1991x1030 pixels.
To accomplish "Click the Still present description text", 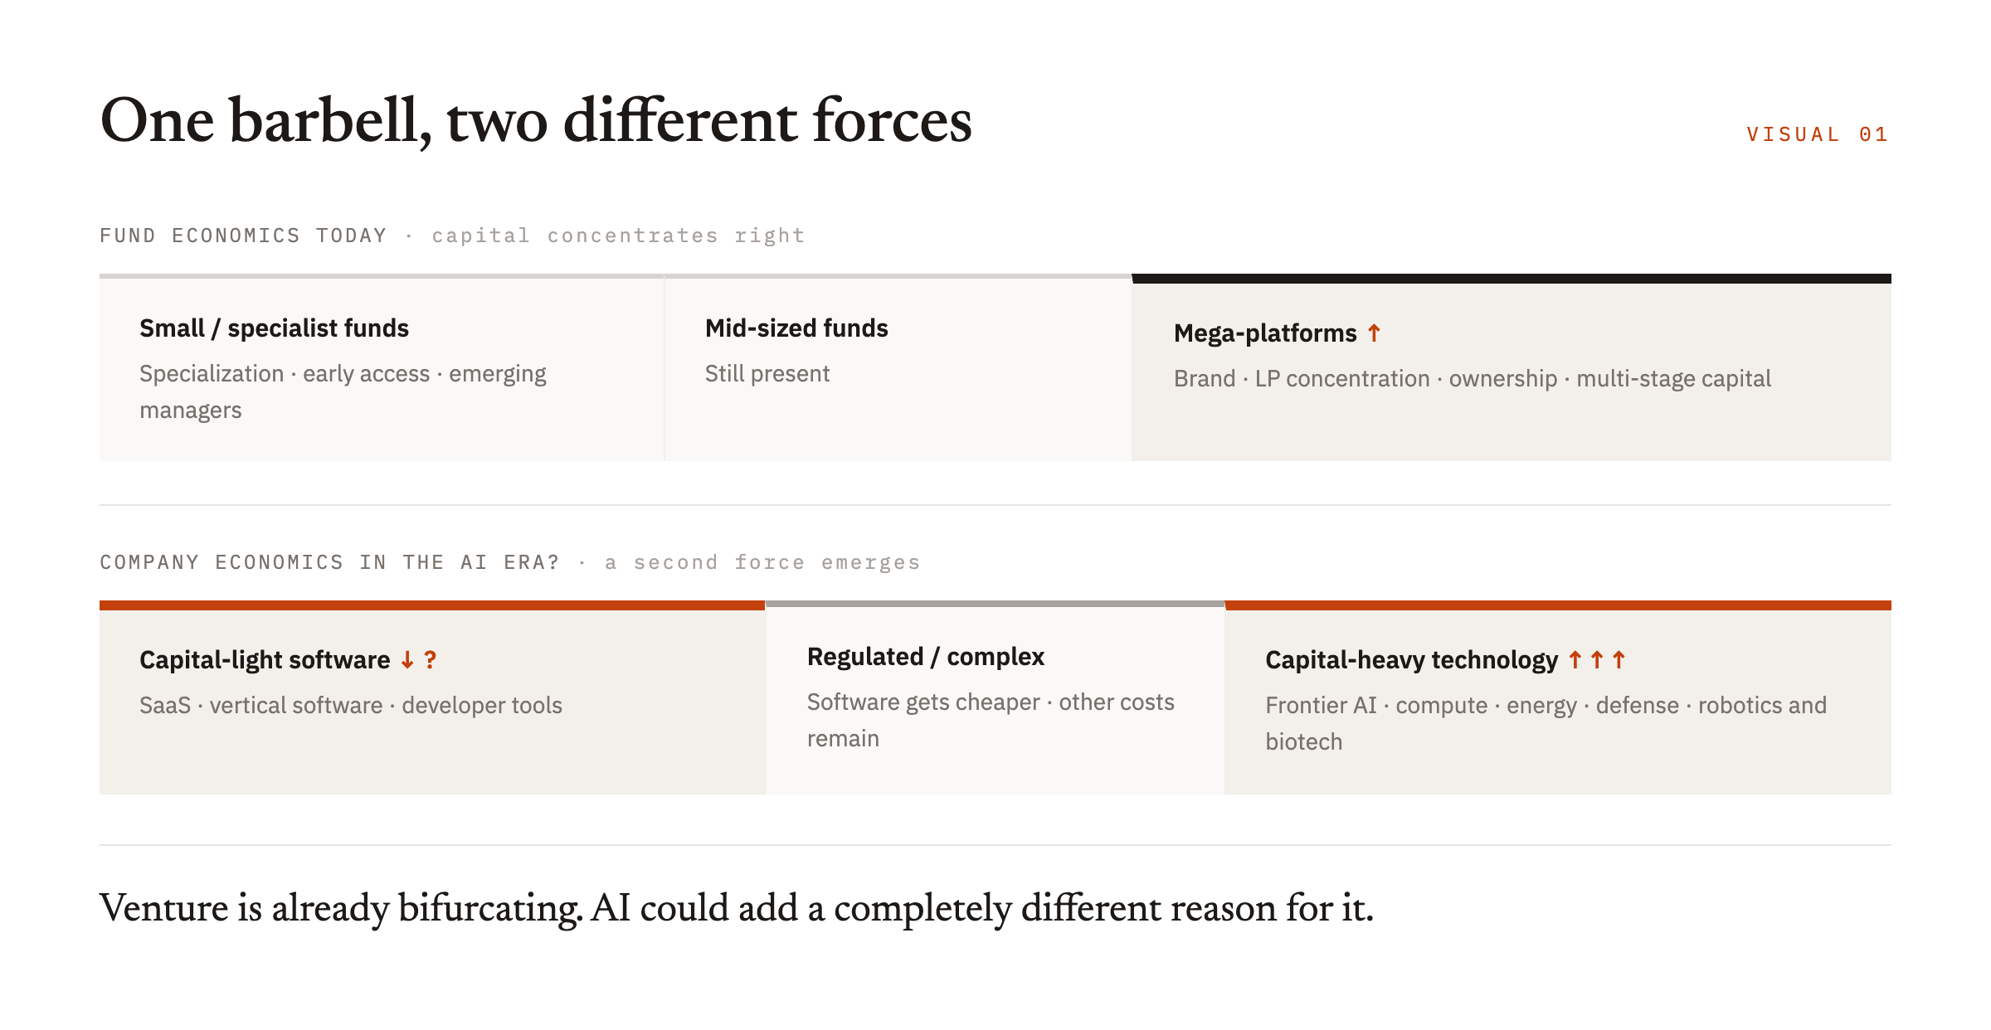I will (x=767, y=374).
